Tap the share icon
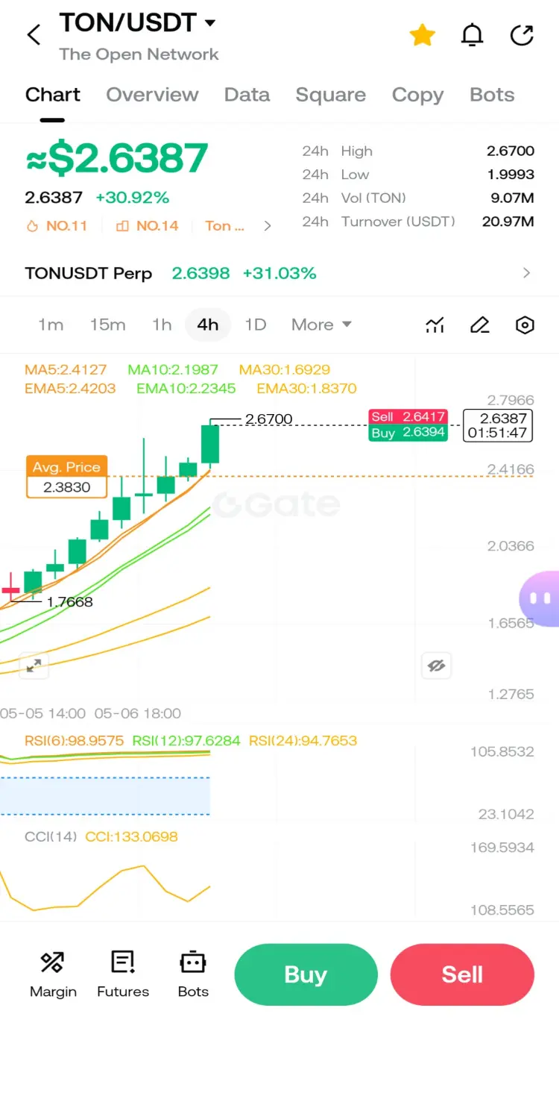The height and width of the screenshot is (1096, 559). click(522, 34)
